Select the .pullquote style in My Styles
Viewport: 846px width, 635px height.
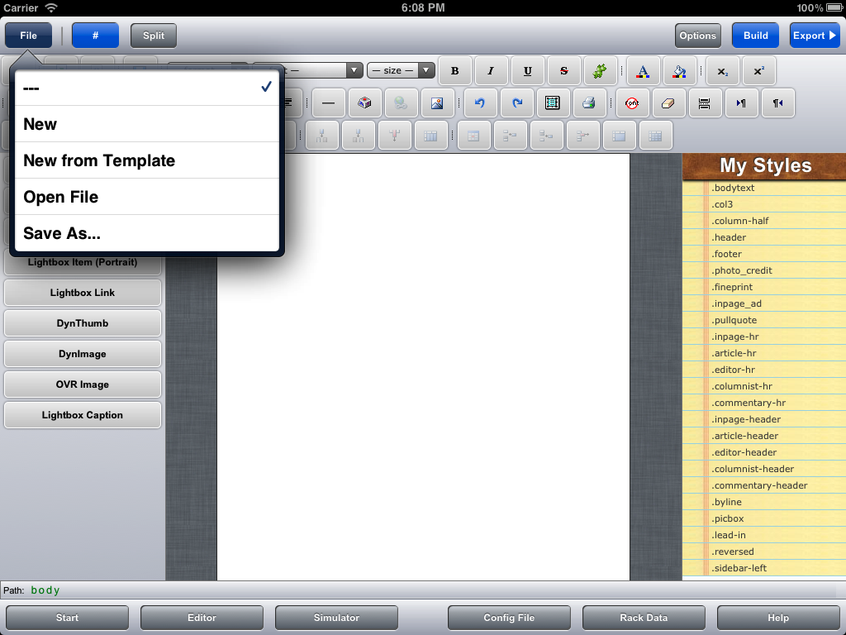click(x=734, y=320)
